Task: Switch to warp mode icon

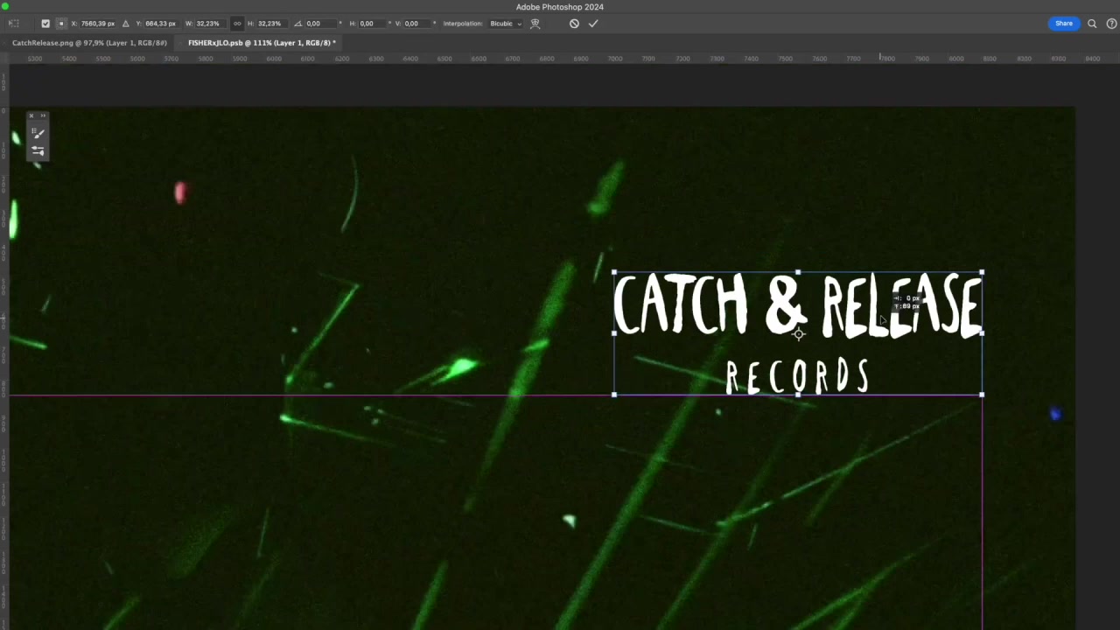Action: click(x=535, y=24)
